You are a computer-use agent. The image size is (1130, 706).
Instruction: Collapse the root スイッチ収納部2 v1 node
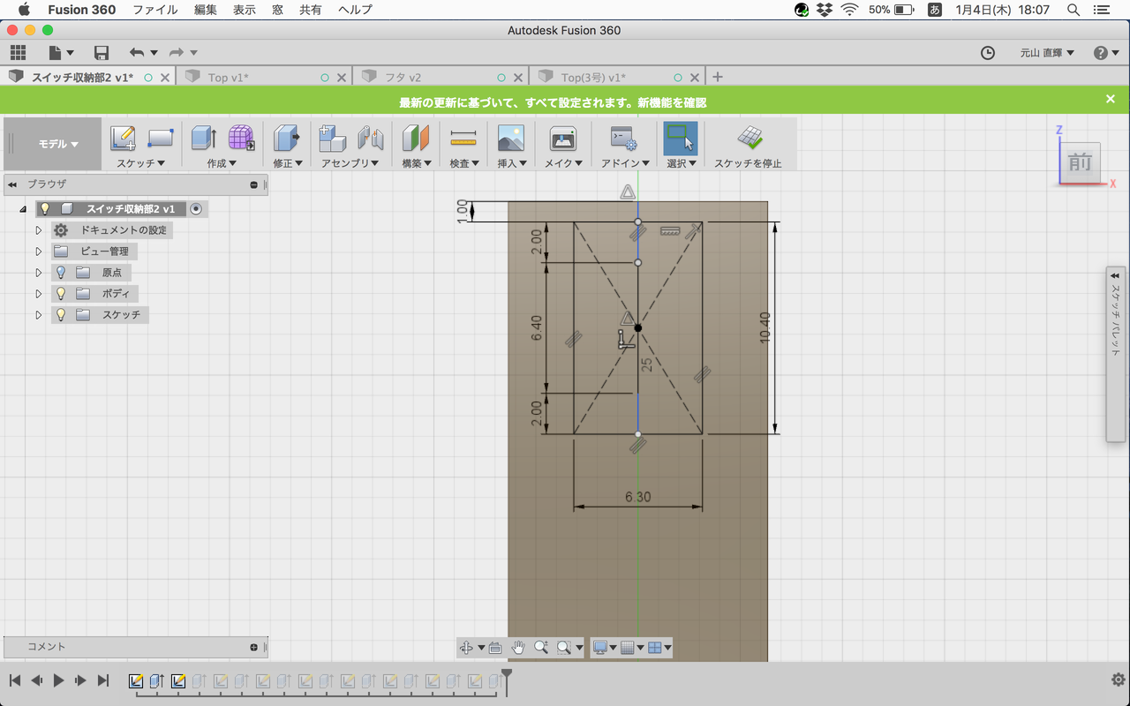coord(23,210)
